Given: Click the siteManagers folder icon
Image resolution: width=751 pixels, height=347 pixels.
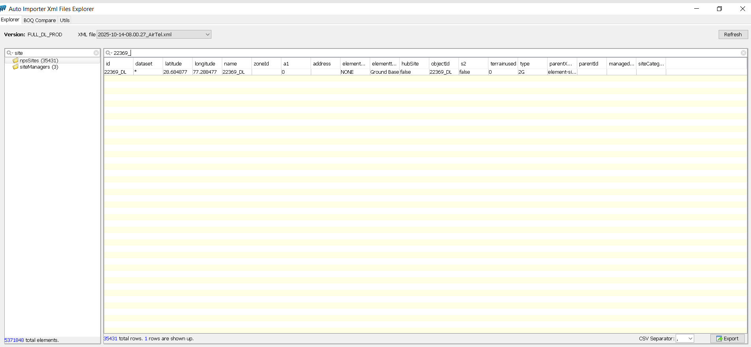Looking at the screenshot, I should point(15,67).
